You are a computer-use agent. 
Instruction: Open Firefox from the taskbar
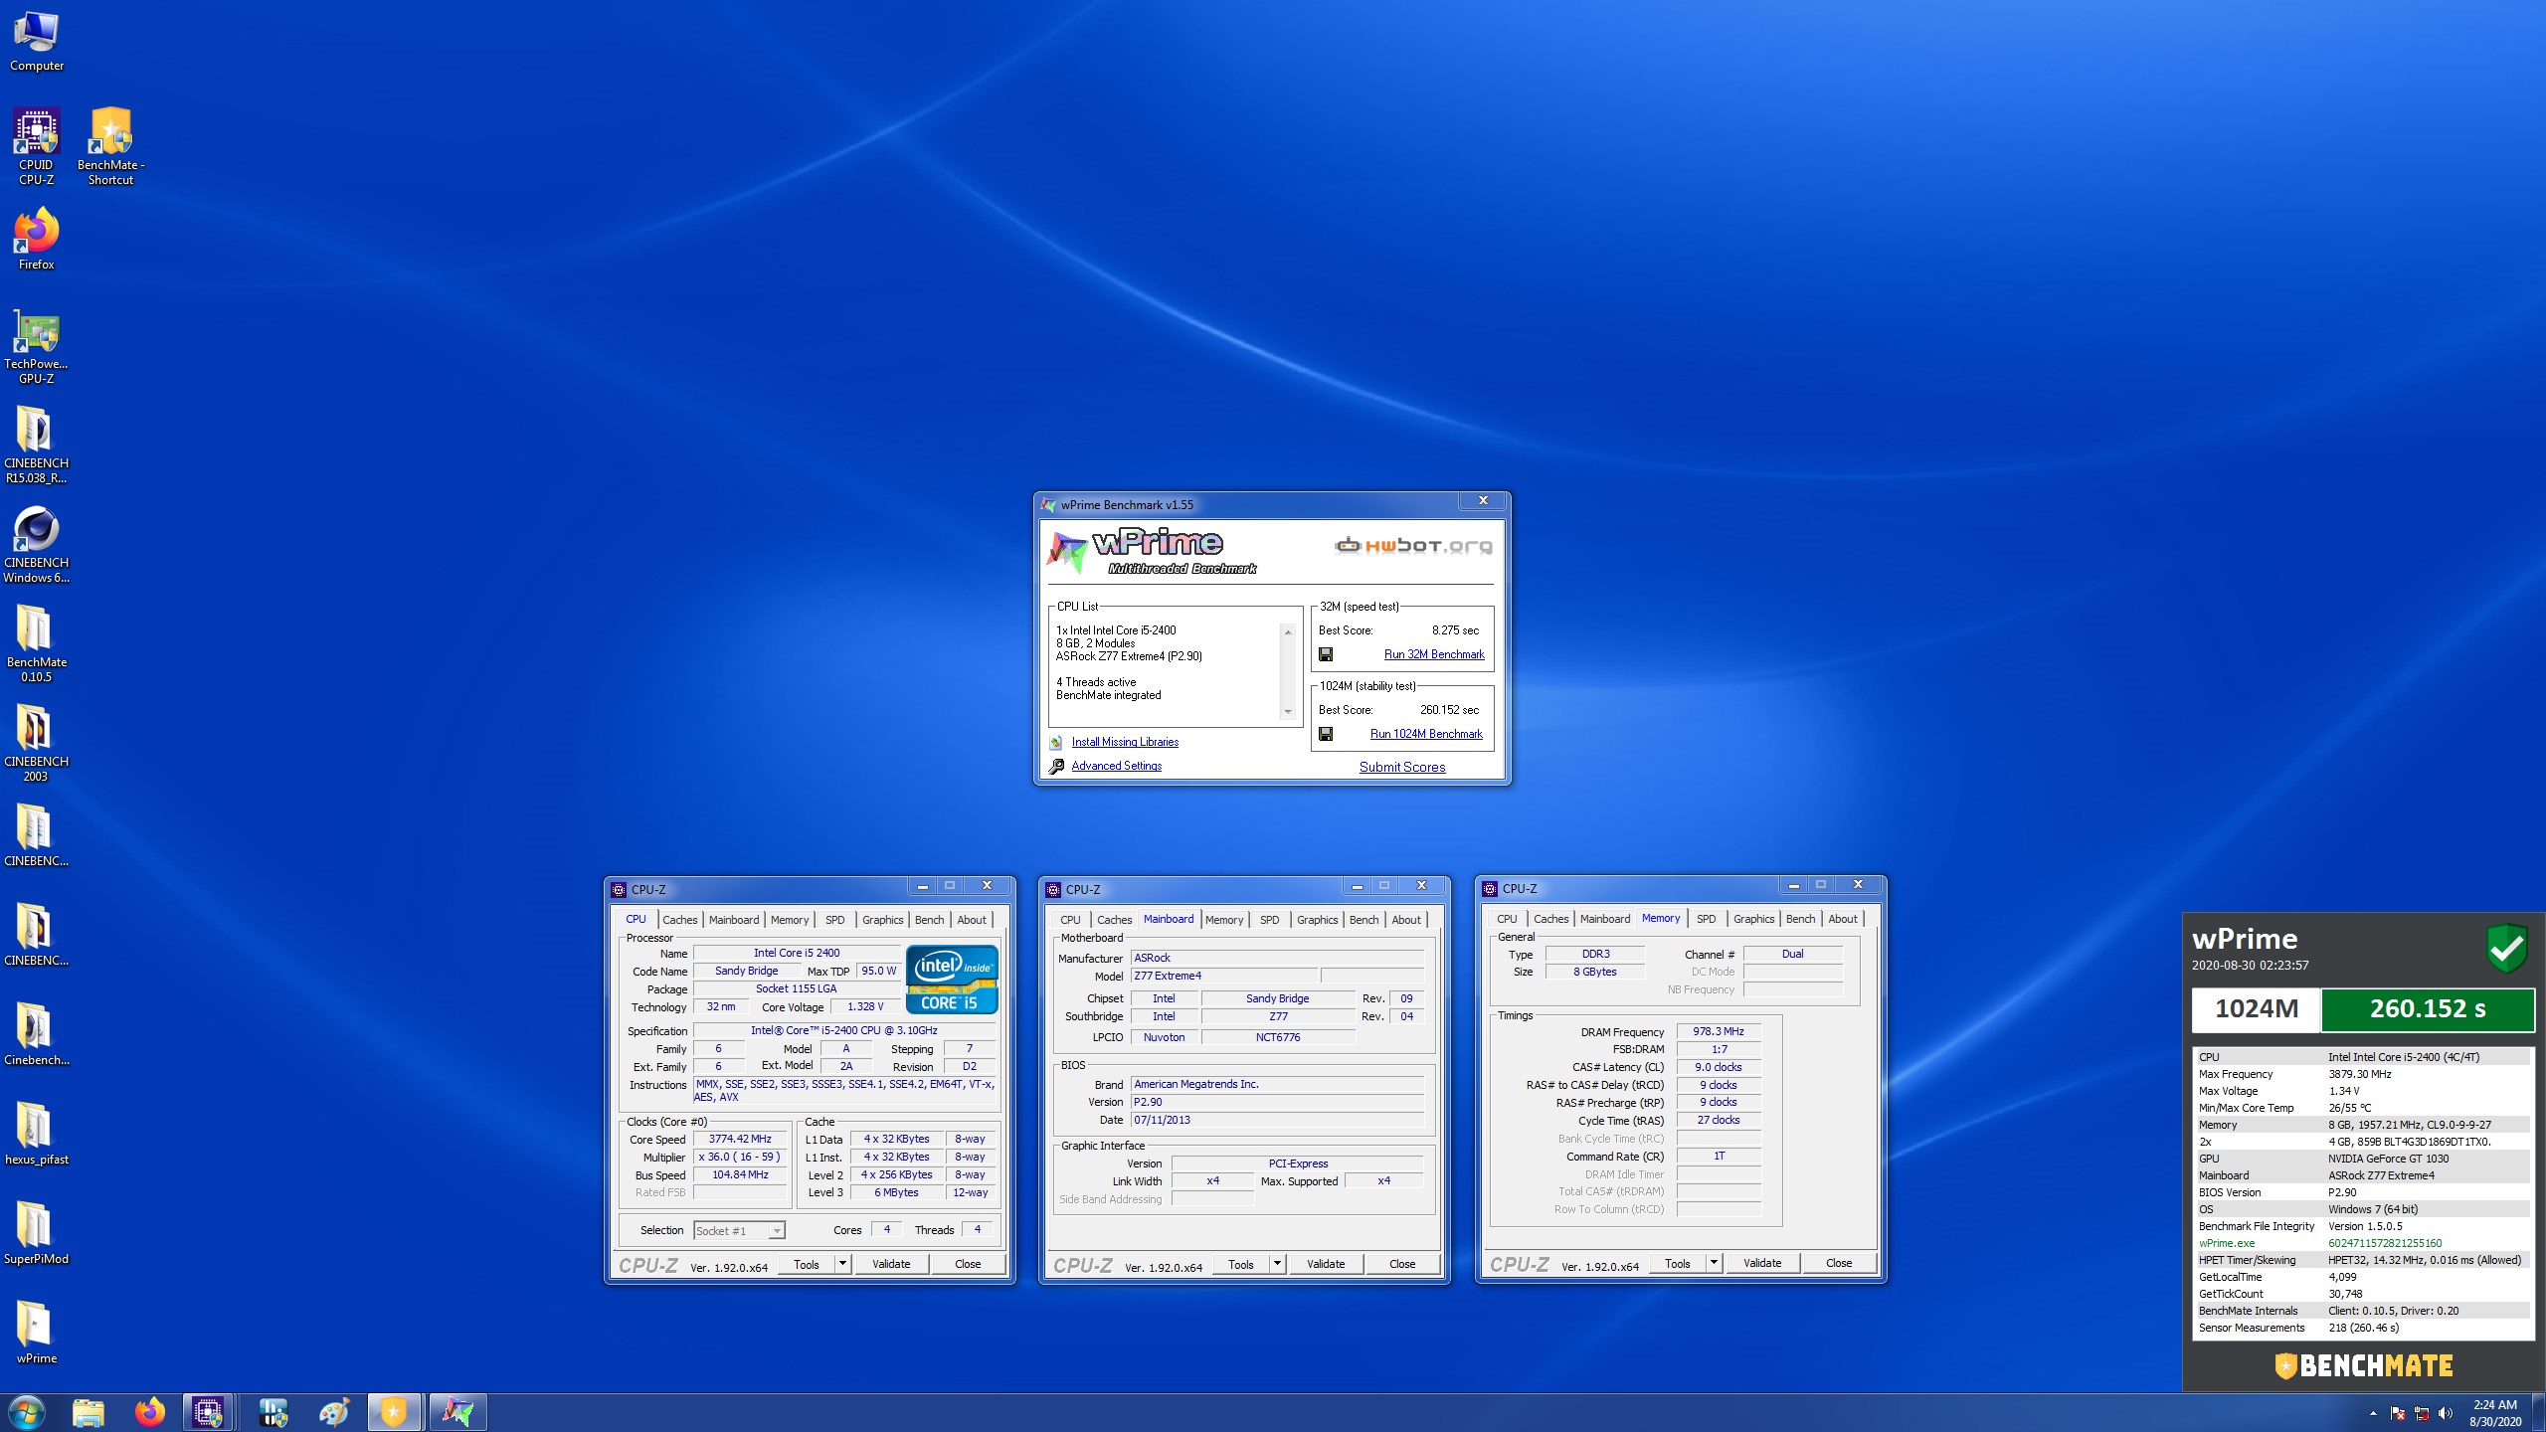(x=149, y=1412)
